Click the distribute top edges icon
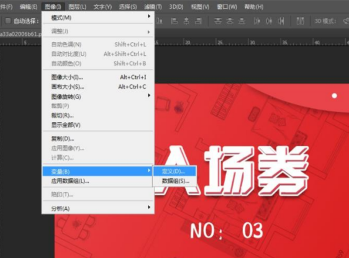Screen dimensions: 349x258 point(218,21)
